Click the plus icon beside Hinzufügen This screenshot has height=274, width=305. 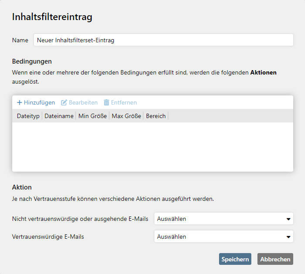(x=20, y=102)
